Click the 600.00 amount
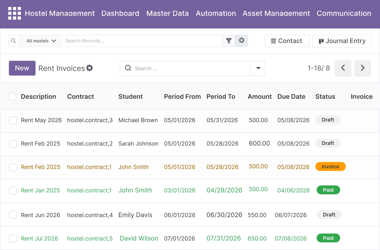This screenshot has width=380, height=250. point(259,143)
